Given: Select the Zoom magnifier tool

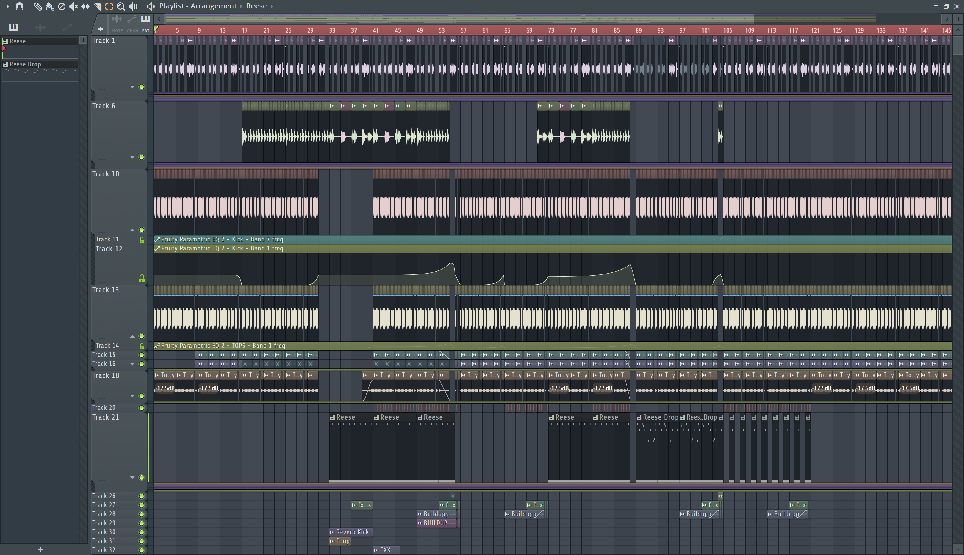Looking at the screenshot, I should [121, 6].
